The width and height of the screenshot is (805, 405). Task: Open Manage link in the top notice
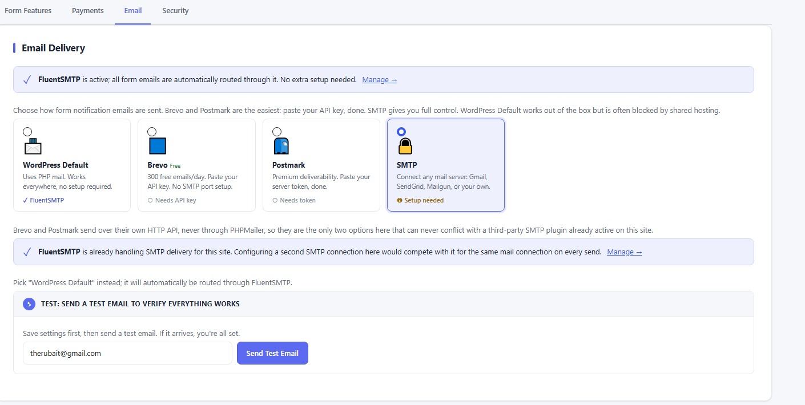(380, 80)
